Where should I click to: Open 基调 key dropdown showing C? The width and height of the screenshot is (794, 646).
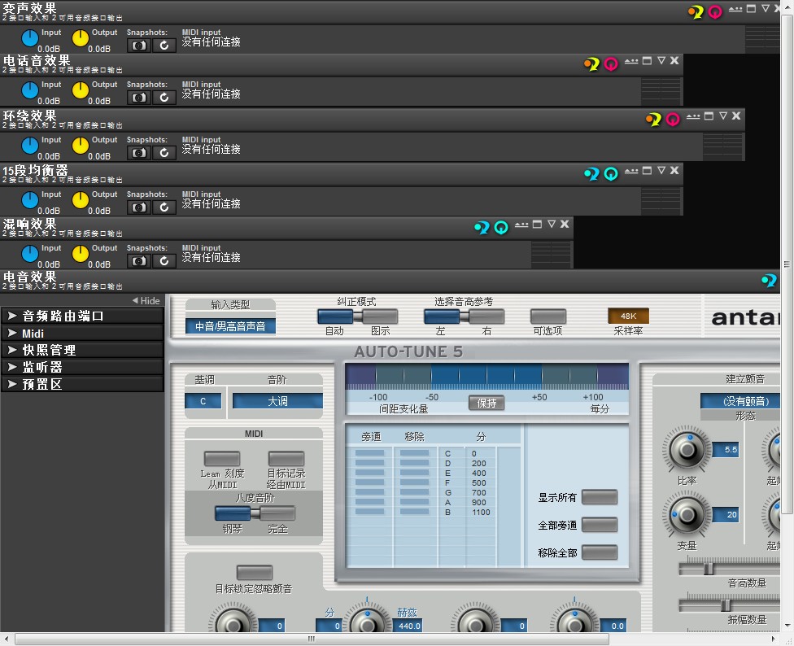203,401
